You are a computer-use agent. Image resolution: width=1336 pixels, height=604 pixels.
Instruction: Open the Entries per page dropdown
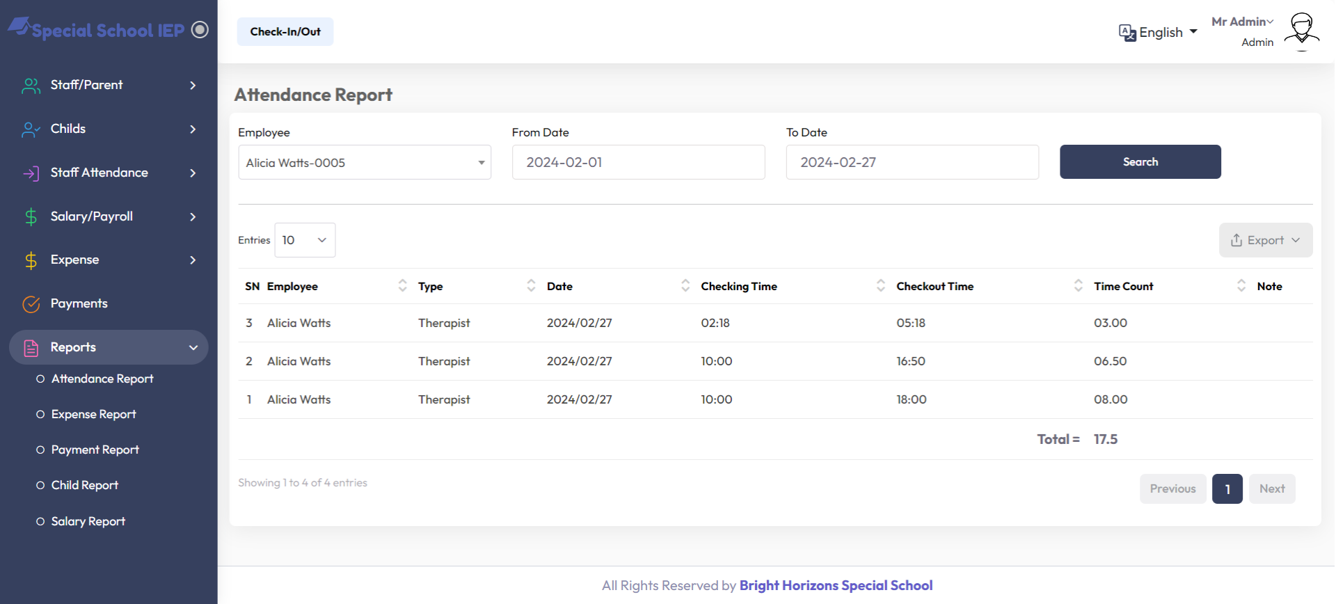coord(305,240)
